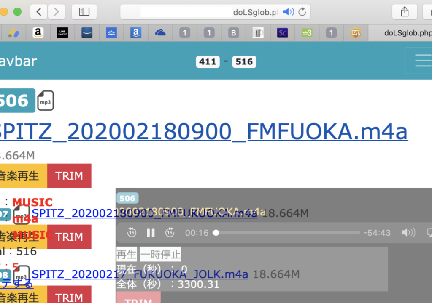The height and width of the screenshot is (303, 432).
Task: Open the third gray '1' pinned tab
Action: tap(331, 33)
